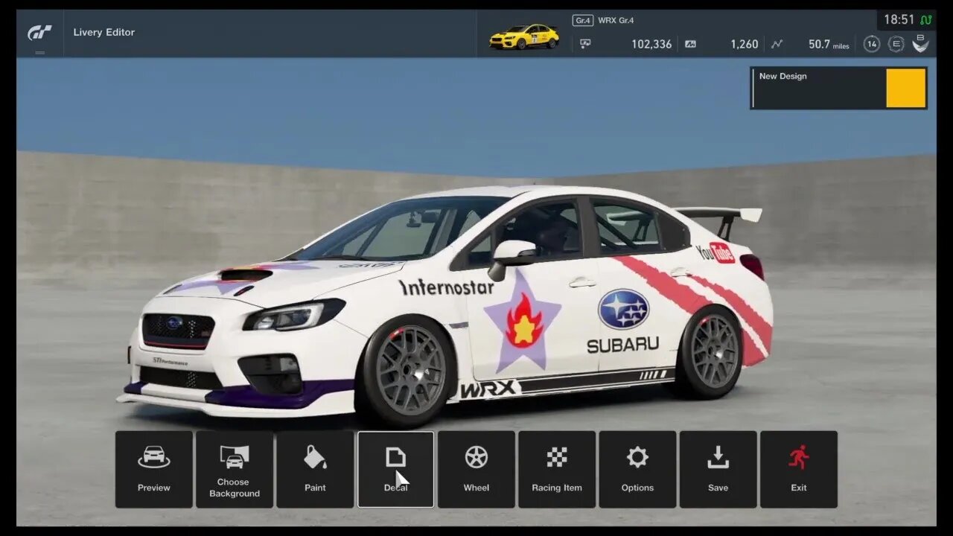Click the 1,260 mileage value
Viewport: 953px width, 536px height.
point(745,44)
